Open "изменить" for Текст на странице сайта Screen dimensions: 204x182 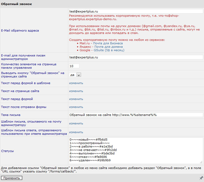coord(76,91)
